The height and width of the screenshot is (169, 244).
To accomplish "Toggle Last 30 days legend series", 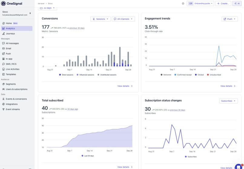I will click(x=88, y=156).
